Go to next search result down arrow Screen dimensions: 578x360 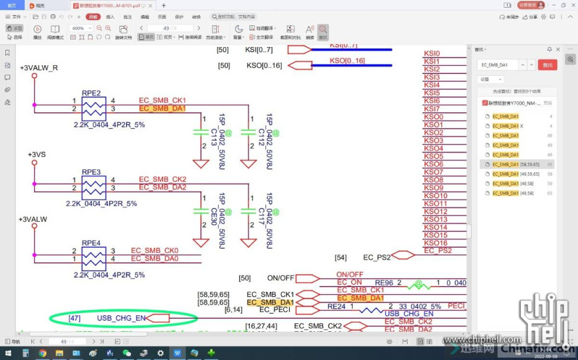531,65
